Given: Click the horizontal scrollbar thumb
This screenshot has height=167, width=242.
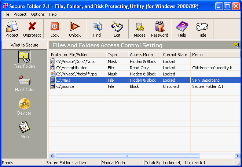Looking at the screenshot, I should click(128, 156).
